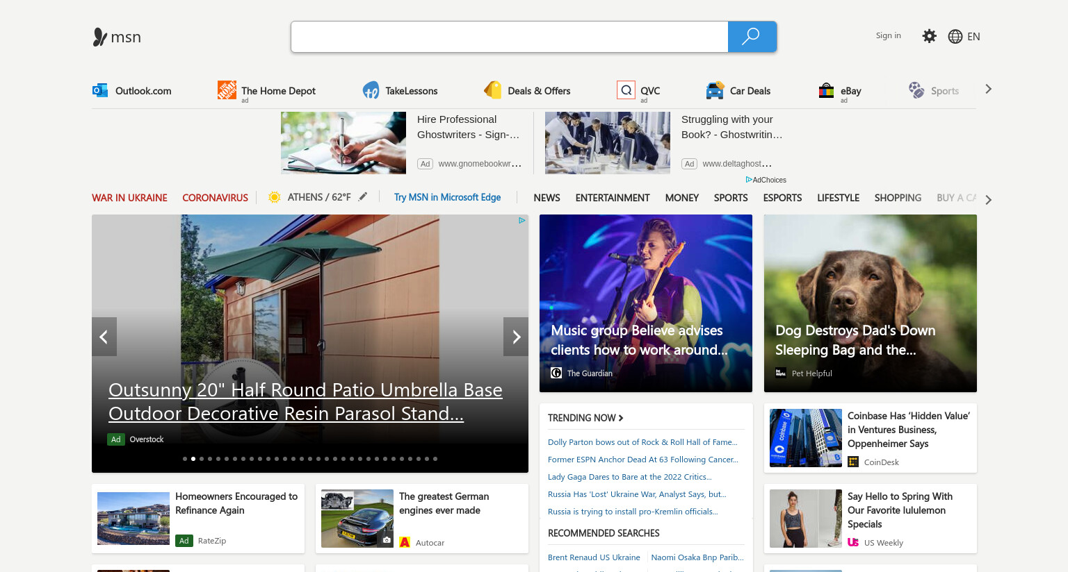Click the EN language label
This screenshot has width=1068, height=572.
tap(973, 37)
